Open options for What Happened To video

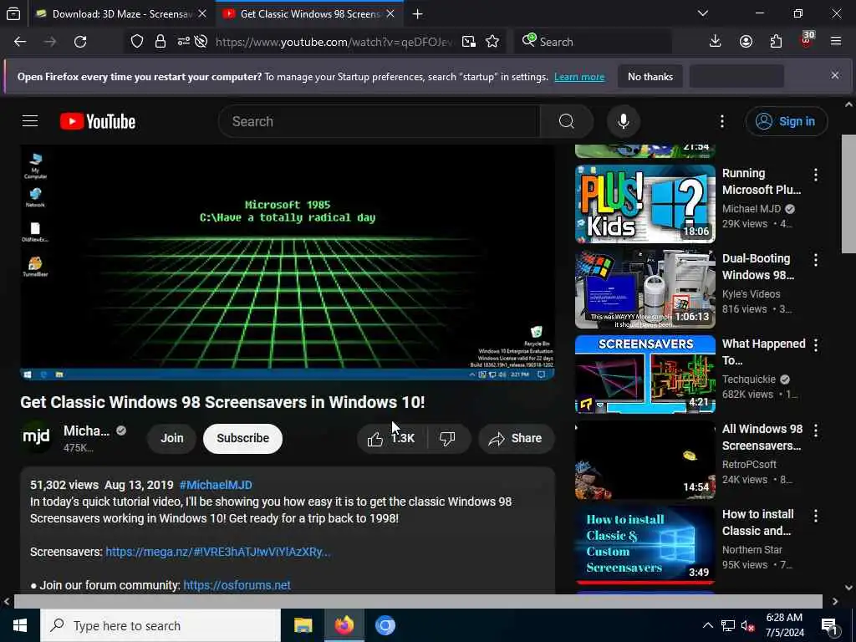click(816, 345)
